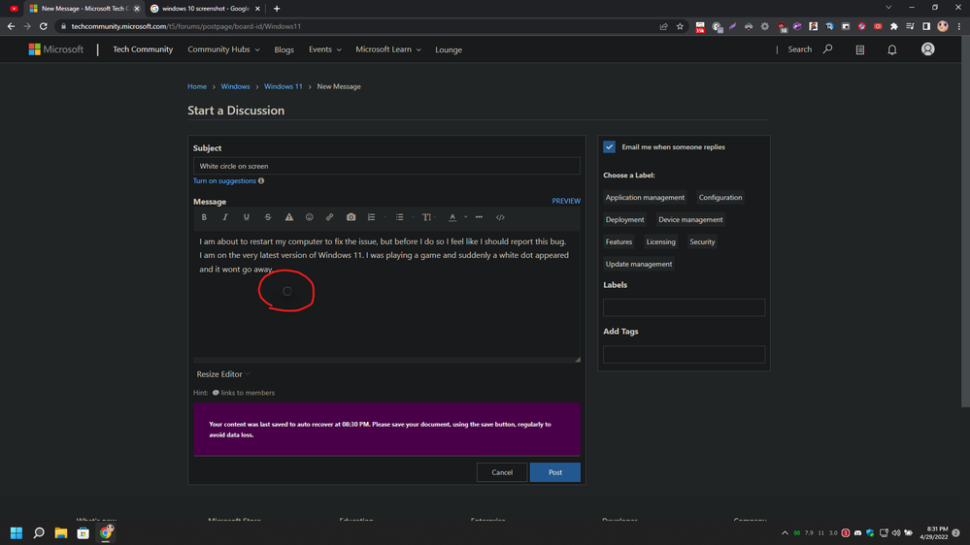Click the suggestions info icon
Viewport: 970px width, 545px height.
pos(261,181)
